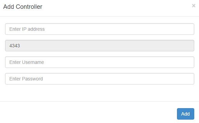
Task: Click the first input field of the form
Action: (x=100, y=29)
